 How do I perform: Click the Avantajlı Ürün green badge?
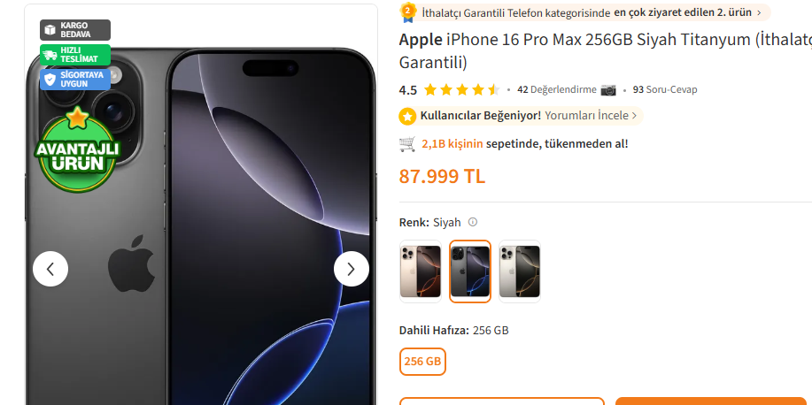[x=77, y=149]
